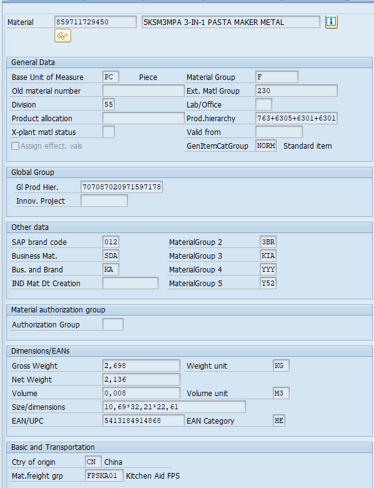This screenshot has height=488, width=374.
Task: Select the material description text field
Action: click(230, 22)
